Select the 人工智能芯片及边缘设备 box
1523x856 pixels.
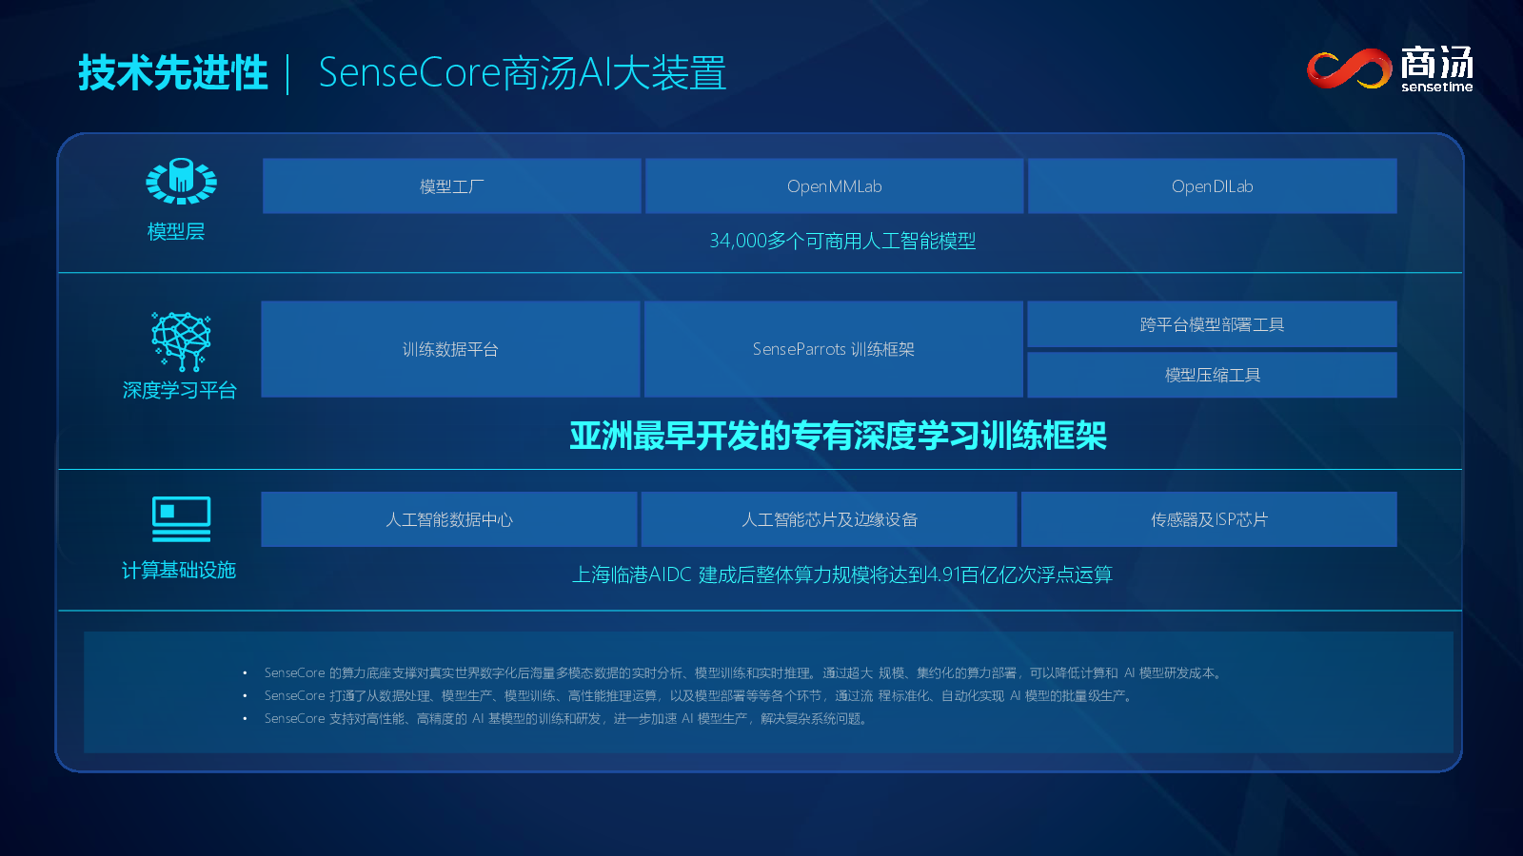pos(829,519)
